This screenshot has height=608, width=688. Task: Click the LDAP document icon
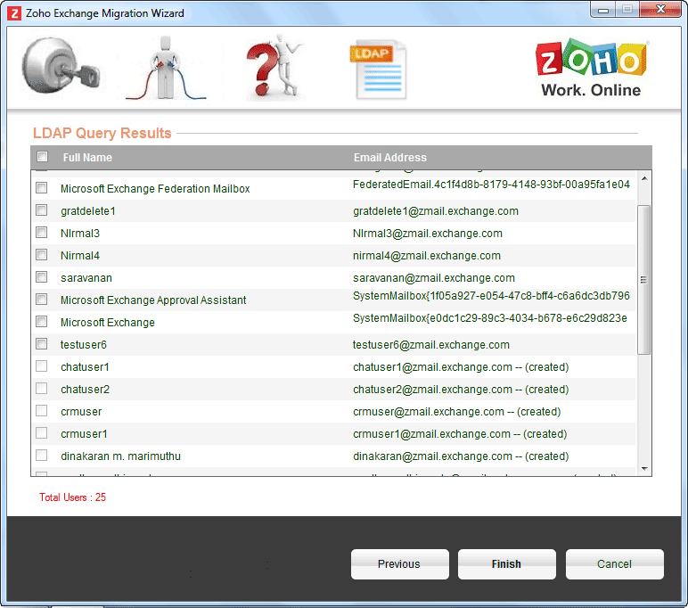[x=377, y=69]
